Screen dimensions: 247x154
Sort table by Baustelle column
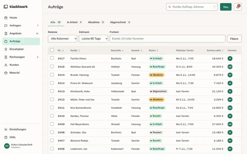(x=117, y=51)
